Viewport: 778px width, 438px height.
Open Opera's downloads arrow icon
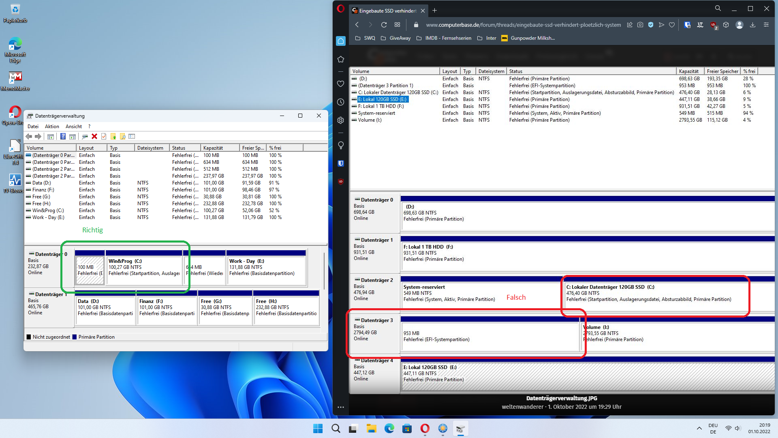pyautogui.click(x=752, y=25)
